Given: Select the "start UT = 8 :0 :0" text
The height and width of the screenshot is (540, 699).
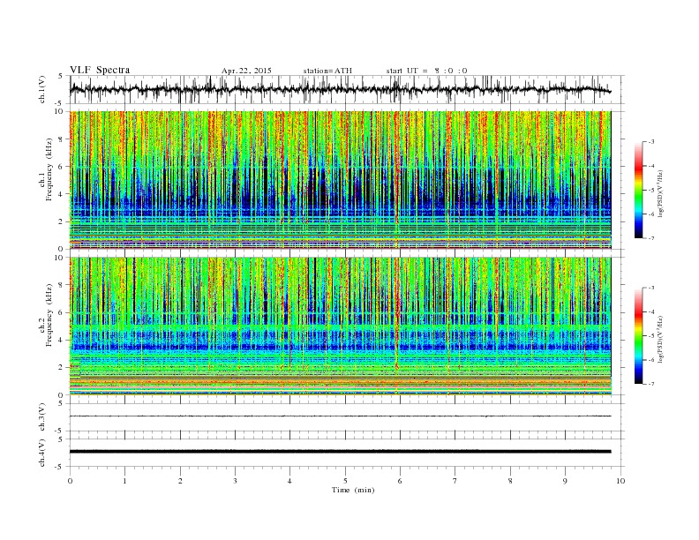Looking at the screenshot, I should [x=426, y=71].
